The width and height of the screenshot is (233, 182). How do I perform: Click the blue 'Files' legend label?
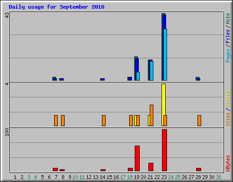point(228,36)
